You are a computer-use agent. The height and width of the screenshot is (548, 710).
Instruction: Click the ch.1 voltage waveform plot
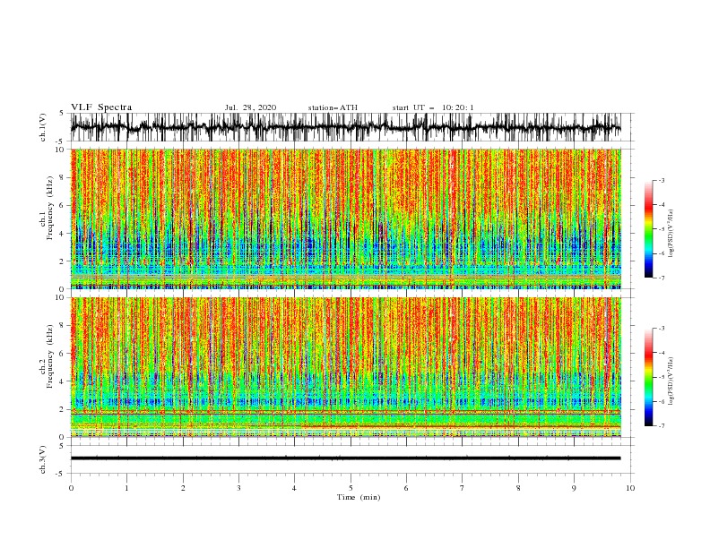[345, 127]
